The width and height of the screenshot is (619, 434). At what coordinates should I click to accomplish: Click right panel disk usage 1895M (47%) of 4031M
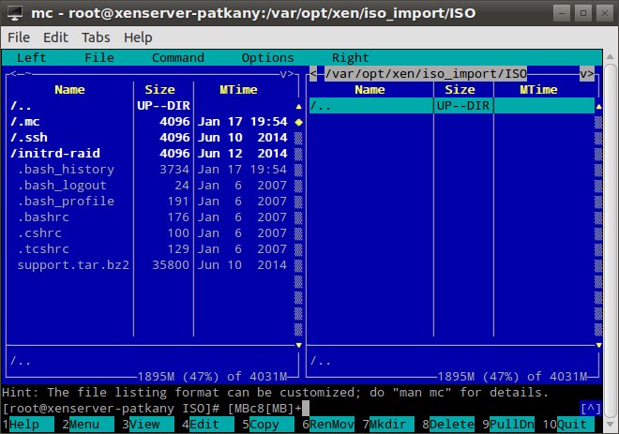[512, 377]
